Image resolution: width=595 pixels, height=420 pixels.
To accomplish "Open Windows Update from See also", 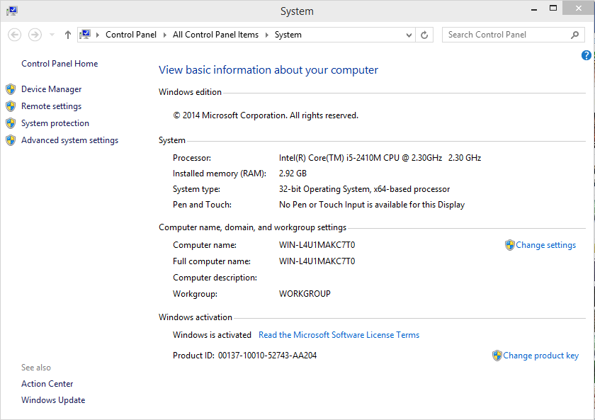I will pos(53,399).
